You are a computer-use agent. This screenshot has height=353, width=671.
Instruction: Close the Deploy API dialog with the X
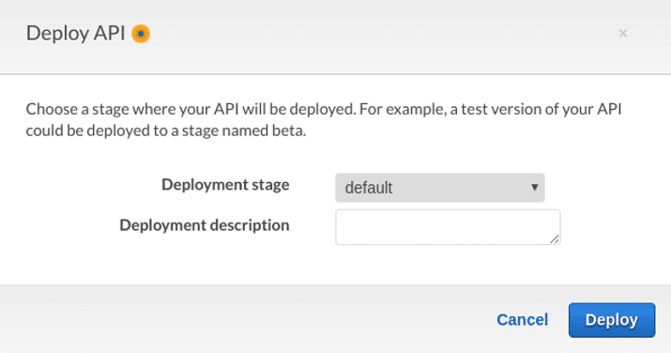[x=623, y=34]
